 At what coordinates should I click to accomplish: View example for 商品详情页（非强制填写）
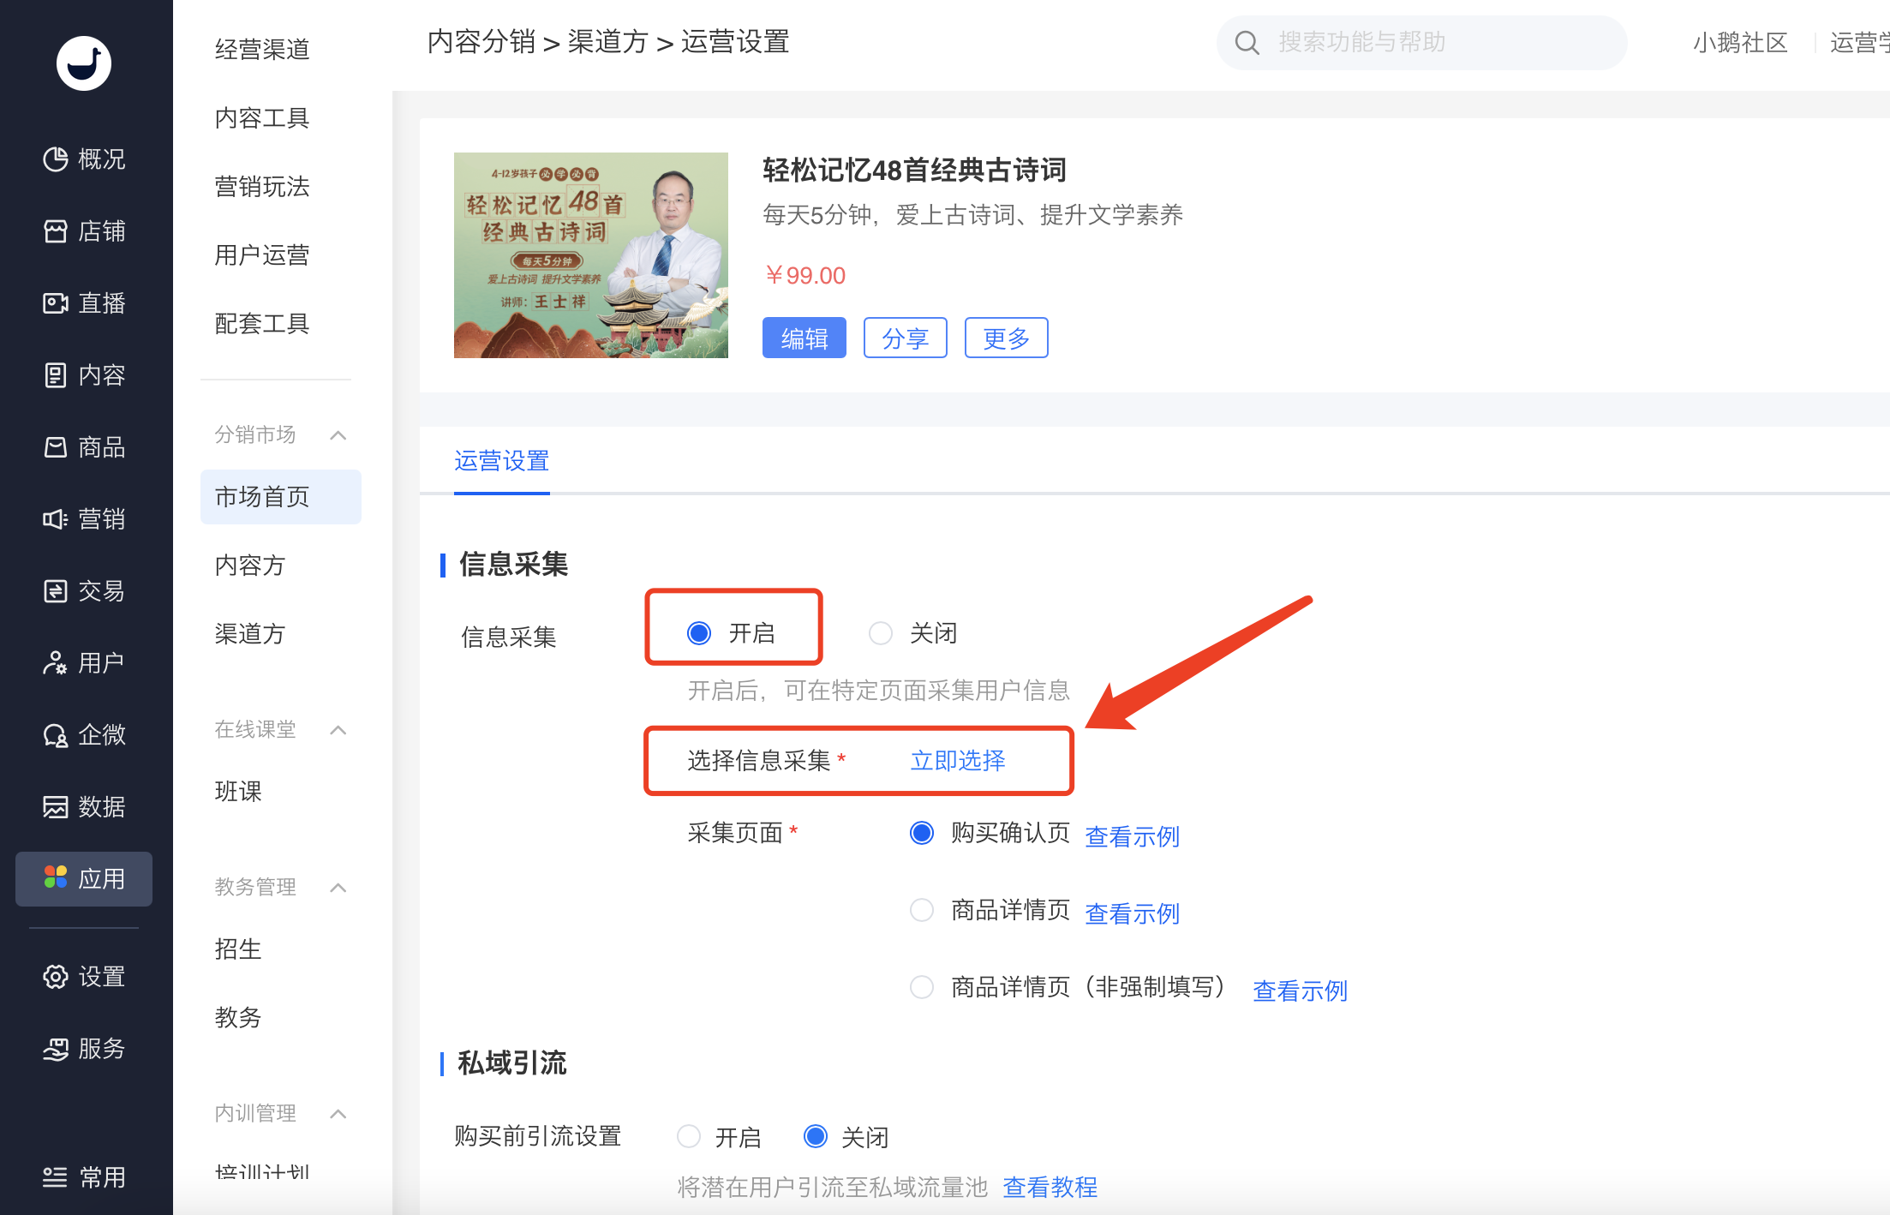(1301, 991)
